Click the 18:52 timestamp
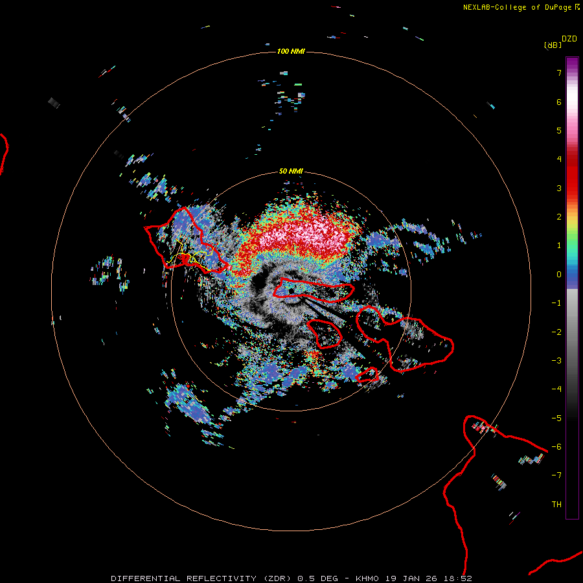 [458, 578]
